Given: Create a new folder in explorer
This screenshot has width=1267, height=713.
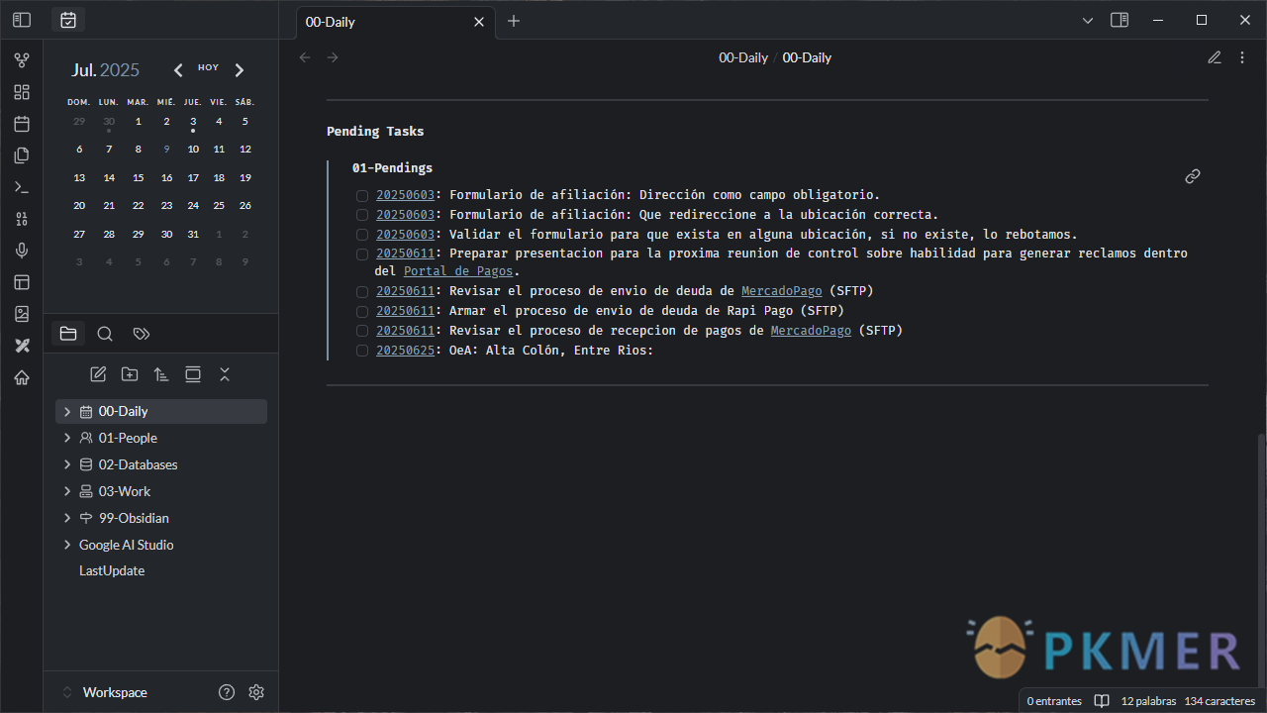Looking at the screenshot, I should pyautogui.click(x=130, y=374).
